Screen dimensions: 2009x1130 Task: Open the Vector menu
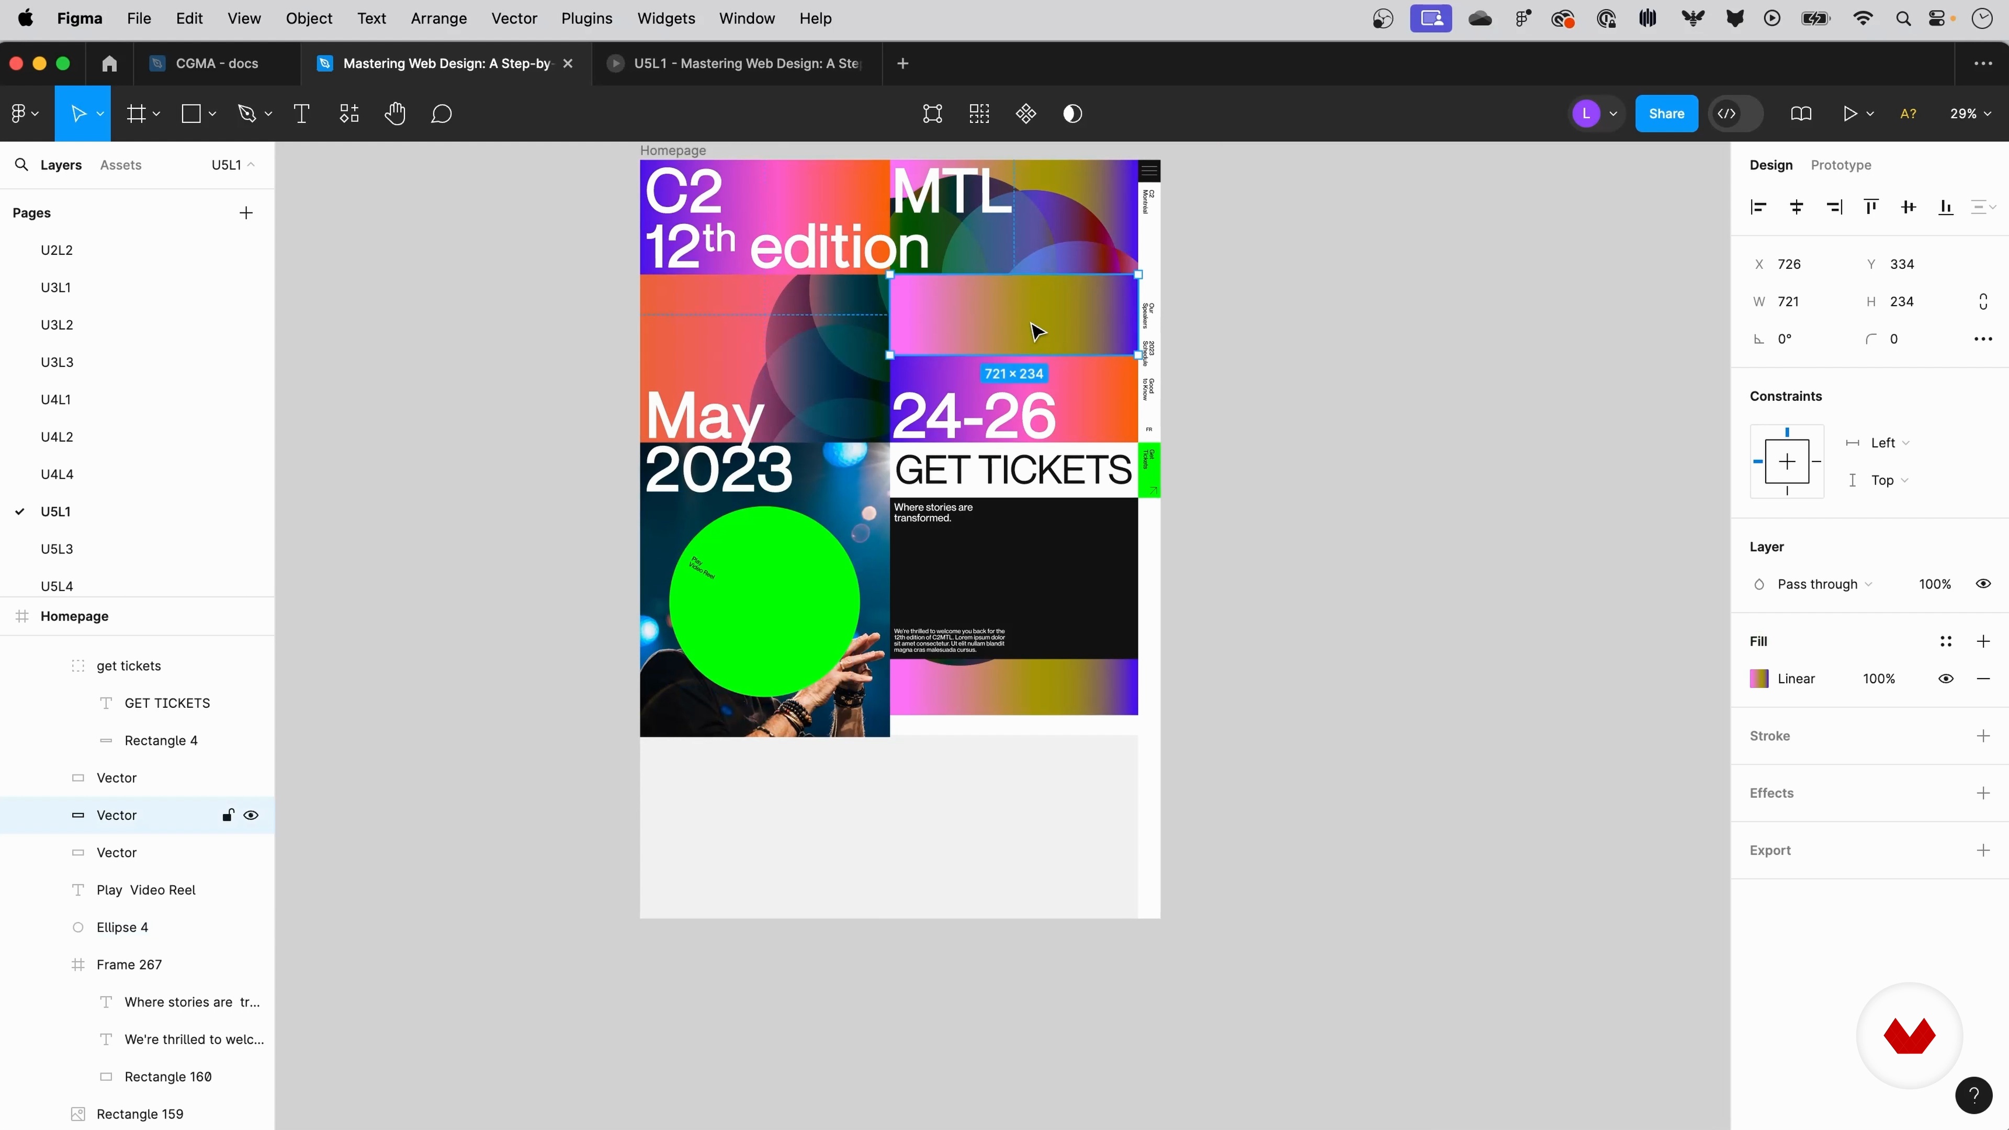[x=514, y=18]
